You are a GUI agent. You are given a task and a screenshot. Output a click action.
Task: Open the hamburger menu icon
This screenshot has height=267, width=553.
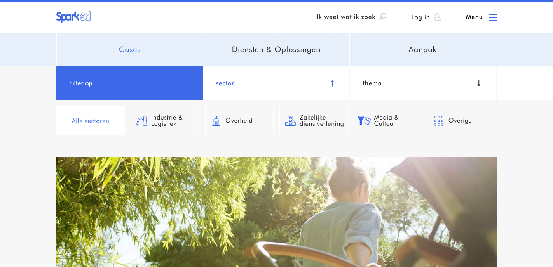click(x=493, y=17)
